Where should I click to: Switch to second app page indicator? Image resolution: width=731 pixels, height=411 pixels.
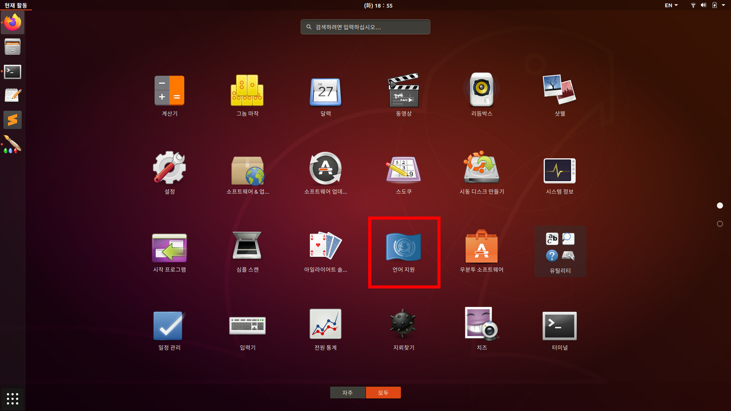(720, 224)
